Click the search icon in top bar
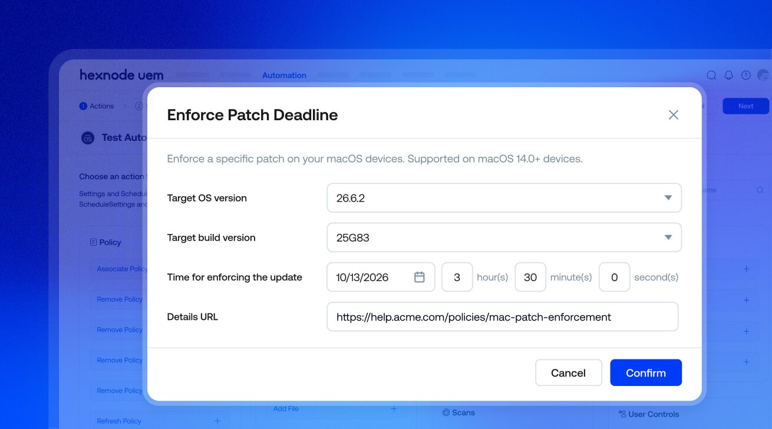Screen dimensions: 772x429 point(711,75)
